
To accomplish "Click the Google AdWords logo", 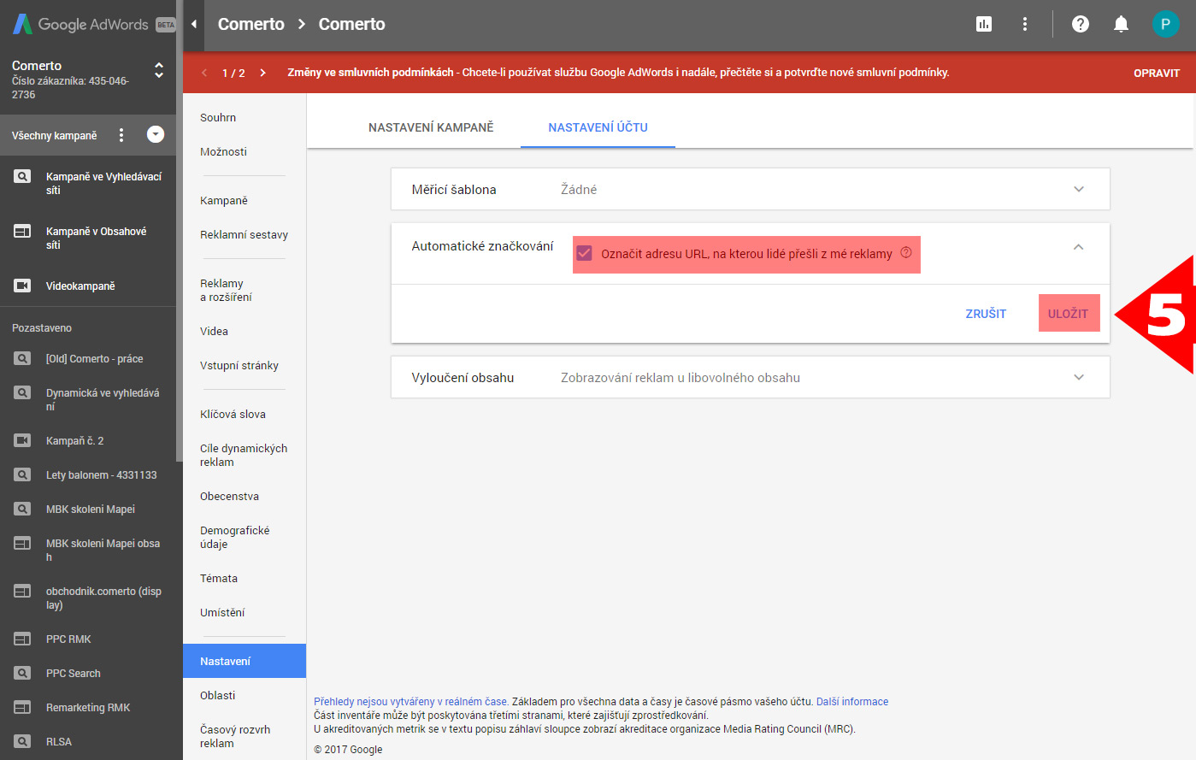I will click(92, 24).
